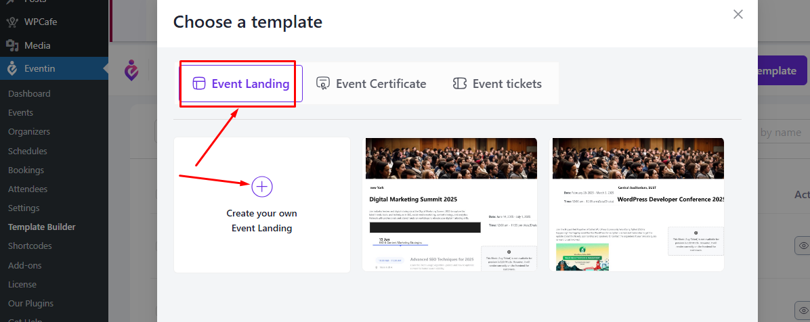Click the plus icon to create Event Landing
Screen dimensions: 810x322
pyautogui.click(x=262, y=186)
